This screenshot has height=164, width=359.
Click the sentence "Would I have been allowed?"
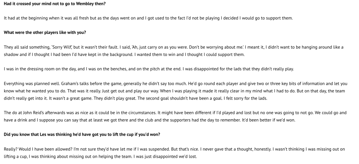45,150
